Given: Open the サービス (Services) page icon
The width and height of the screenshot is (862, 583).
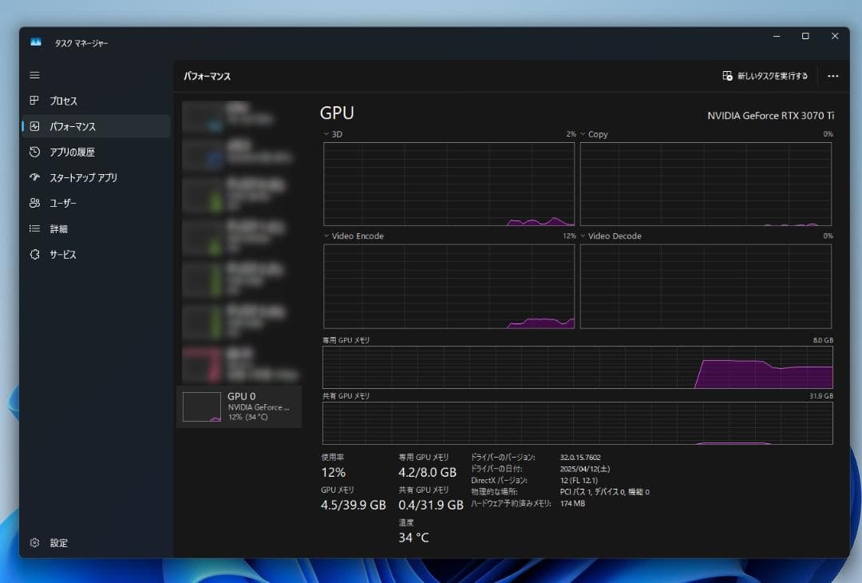Looking at the screenshot, I should tap(34, 254).
